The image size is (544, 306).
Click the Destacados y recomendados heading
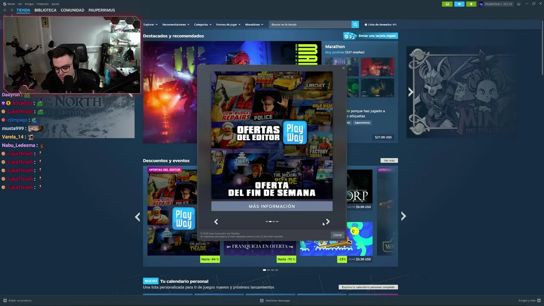click(x=173, y=36)
